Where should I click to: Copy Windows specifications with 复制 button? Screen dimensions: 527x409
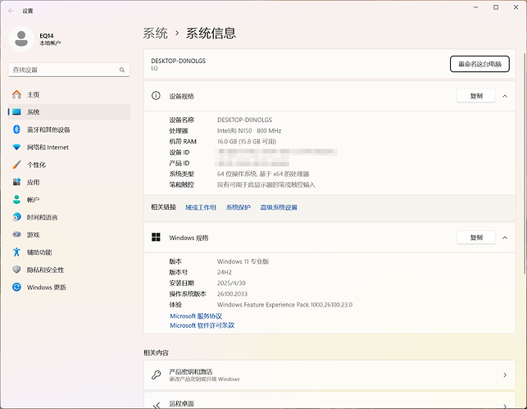point(475,237)
